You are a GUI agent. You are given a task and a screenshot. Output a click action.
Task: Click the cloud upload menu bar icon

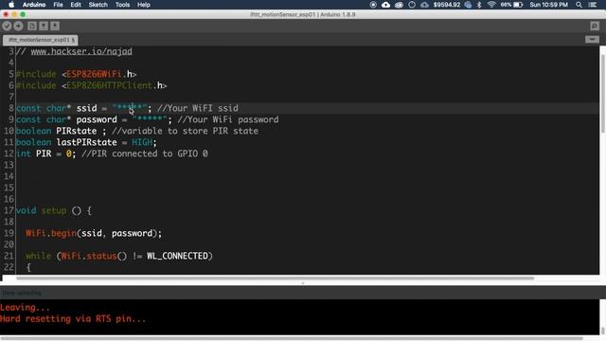click(x=385, y=5)
